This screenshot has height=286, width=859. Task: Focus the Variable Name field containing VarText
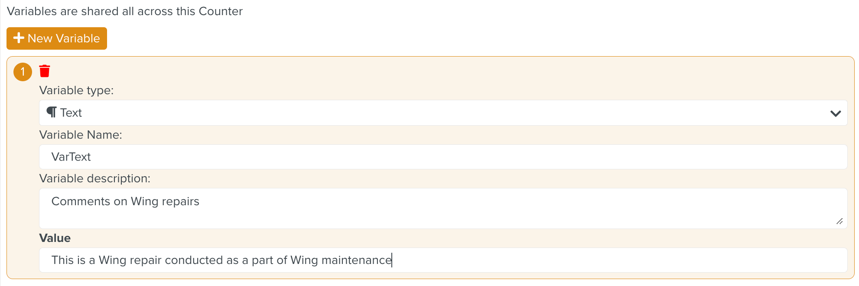pyautogui.click(x=443, y=157)
